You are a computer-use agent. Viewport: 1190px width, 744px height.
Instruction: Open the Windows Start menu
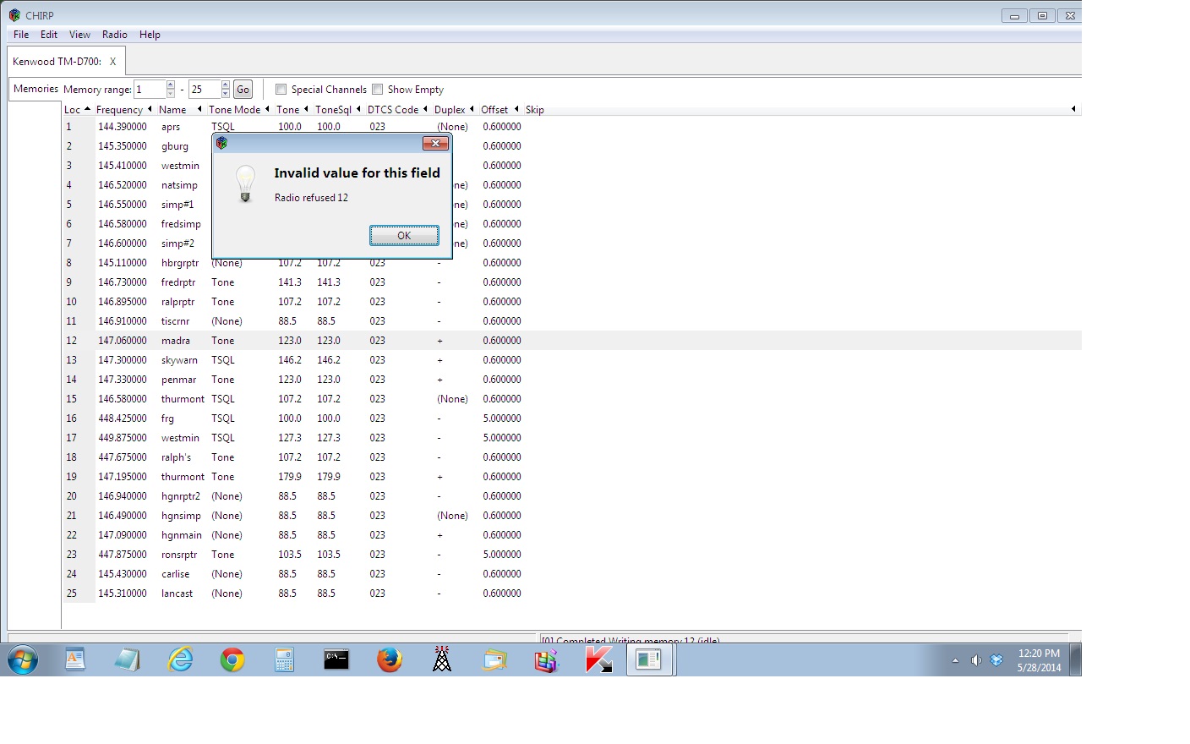pyautogui.click(x=23, y=659)
